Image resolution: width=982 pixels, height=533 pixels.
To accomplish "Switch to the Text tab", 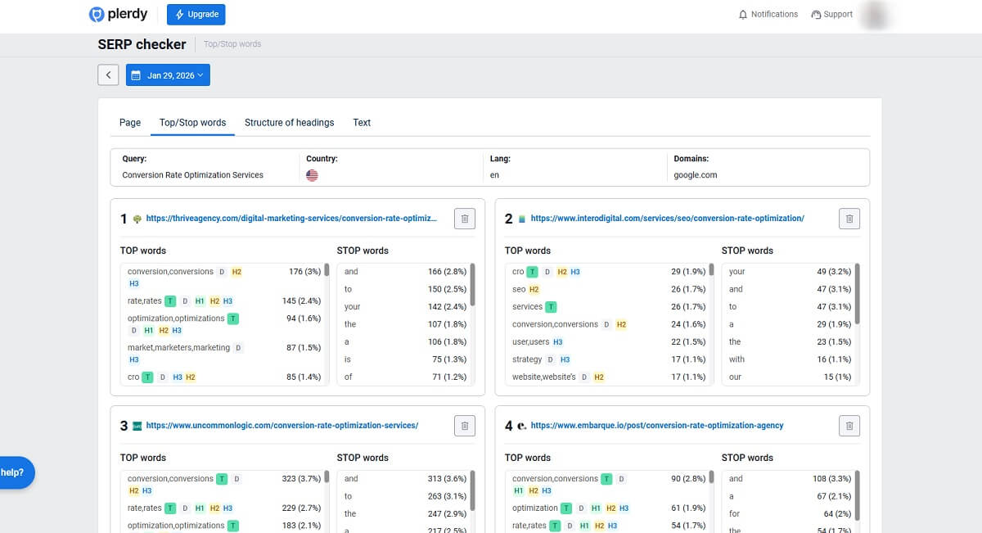I will point(362,123).
